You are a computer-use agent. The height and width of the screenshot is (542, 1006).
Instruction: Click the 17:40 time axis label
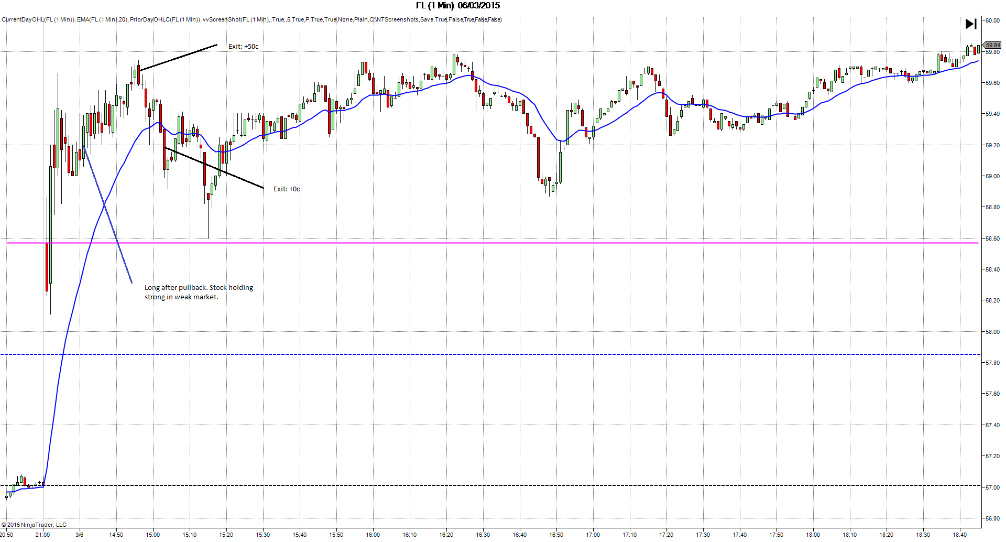point(740,535)
